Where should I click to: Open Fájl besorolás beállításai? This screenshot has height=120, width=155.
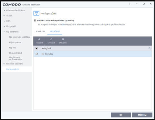point(20,37)
